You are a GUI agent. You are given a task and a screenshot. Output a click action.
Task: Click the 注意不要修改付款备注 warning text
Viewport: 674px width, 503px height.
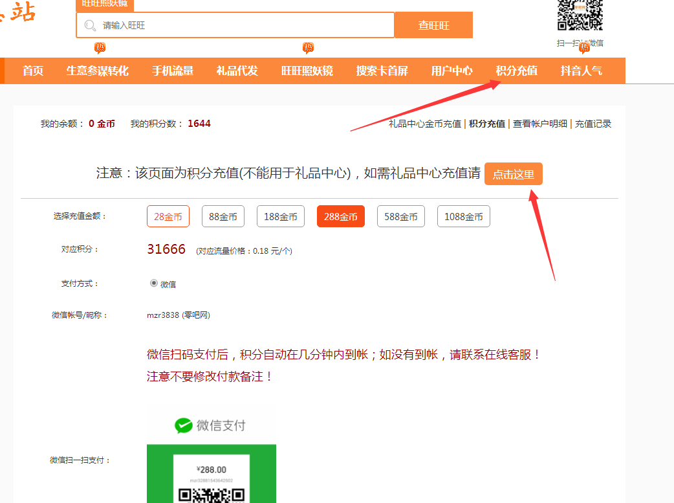click(210, 377)
